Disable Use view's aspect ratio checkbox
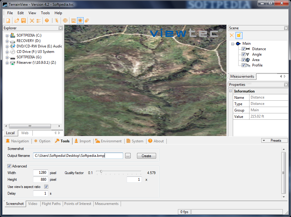The image size is (291, 217). point(46,187)
